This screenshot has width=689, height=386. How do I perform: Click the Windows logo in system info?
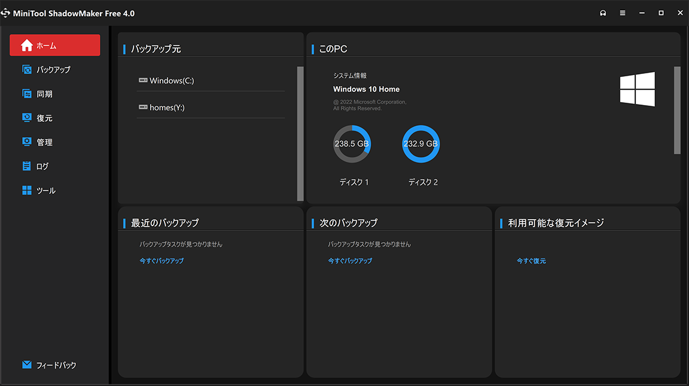[x=637, y=89]
